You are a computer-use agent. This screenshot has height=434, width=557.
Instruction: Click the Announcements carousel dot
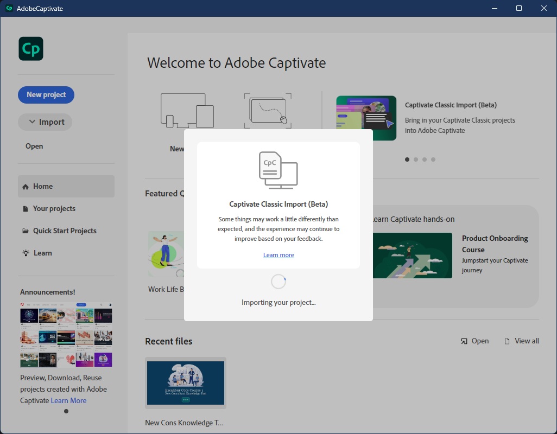click(x=66, y=412)
